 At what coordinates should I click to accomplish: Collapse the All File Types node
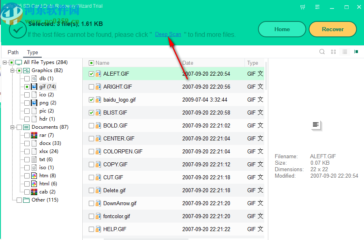(x=5, y=62)
